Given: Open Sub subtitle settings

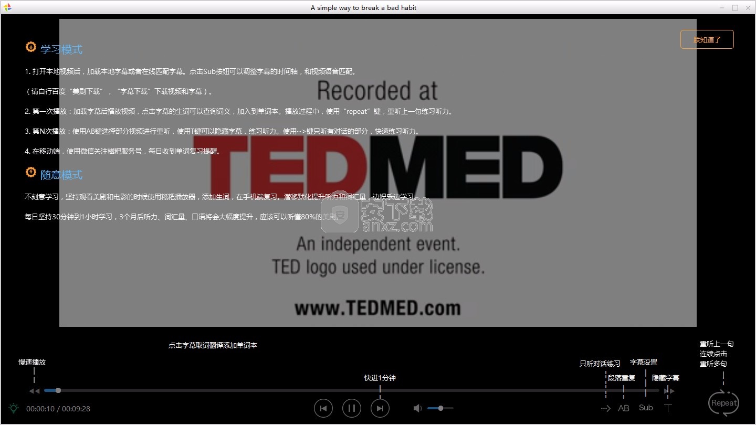Looking at the screenshot, I should pyautogui.click(x=646, y=408).
